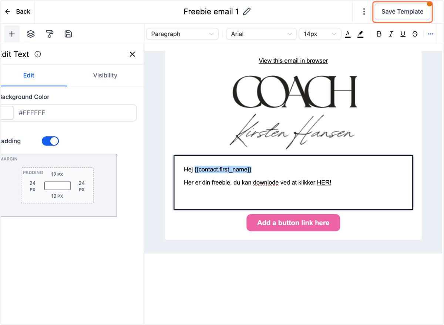Viewport: 444px width, 325px height.
Task: Click Save Template button
Action: point(402,11)
